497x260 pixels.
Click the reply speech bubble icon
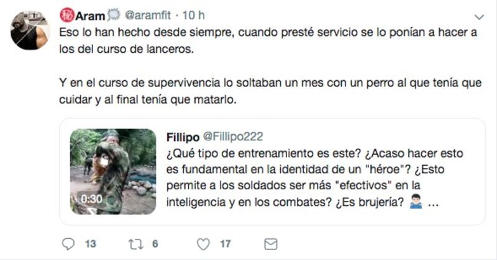click(68, 244)
